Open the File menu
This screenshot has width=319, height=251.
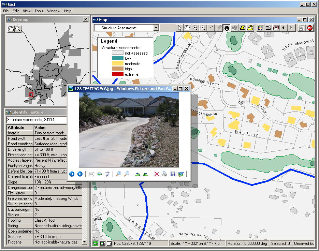click(6, 11)
